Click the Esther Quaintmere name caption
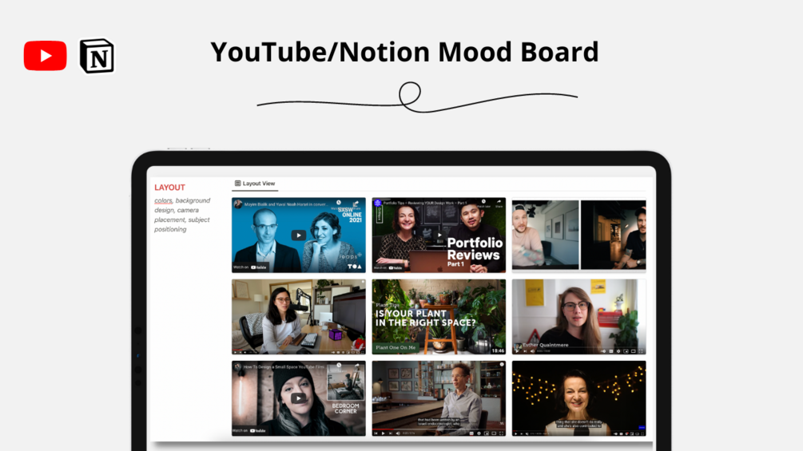Screen dimensions: 803x451 point(546,345)
